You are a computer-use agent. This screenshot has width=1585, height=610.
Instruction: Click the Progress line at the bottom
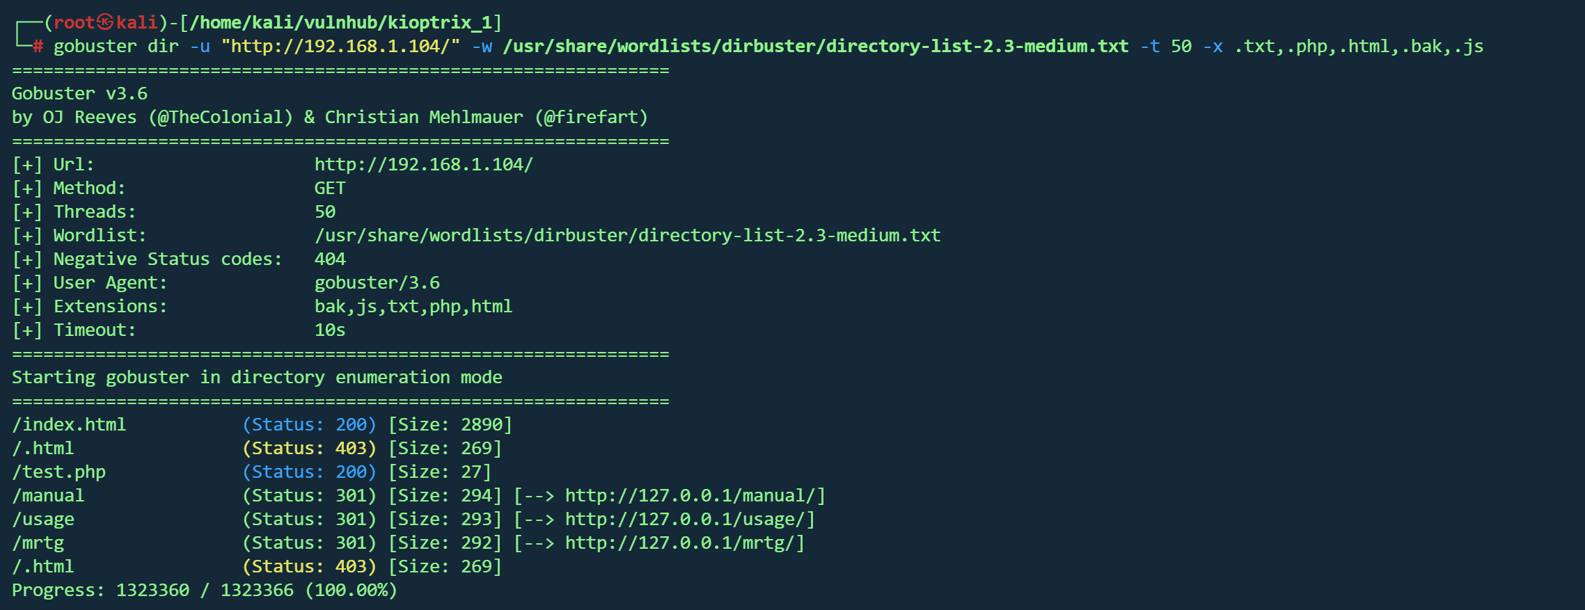pyautogui.click(x=204, y=590)
